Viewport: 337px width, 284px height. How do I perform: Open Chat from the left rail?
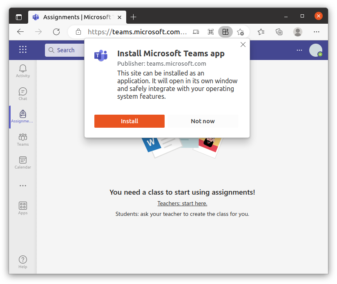23,93
